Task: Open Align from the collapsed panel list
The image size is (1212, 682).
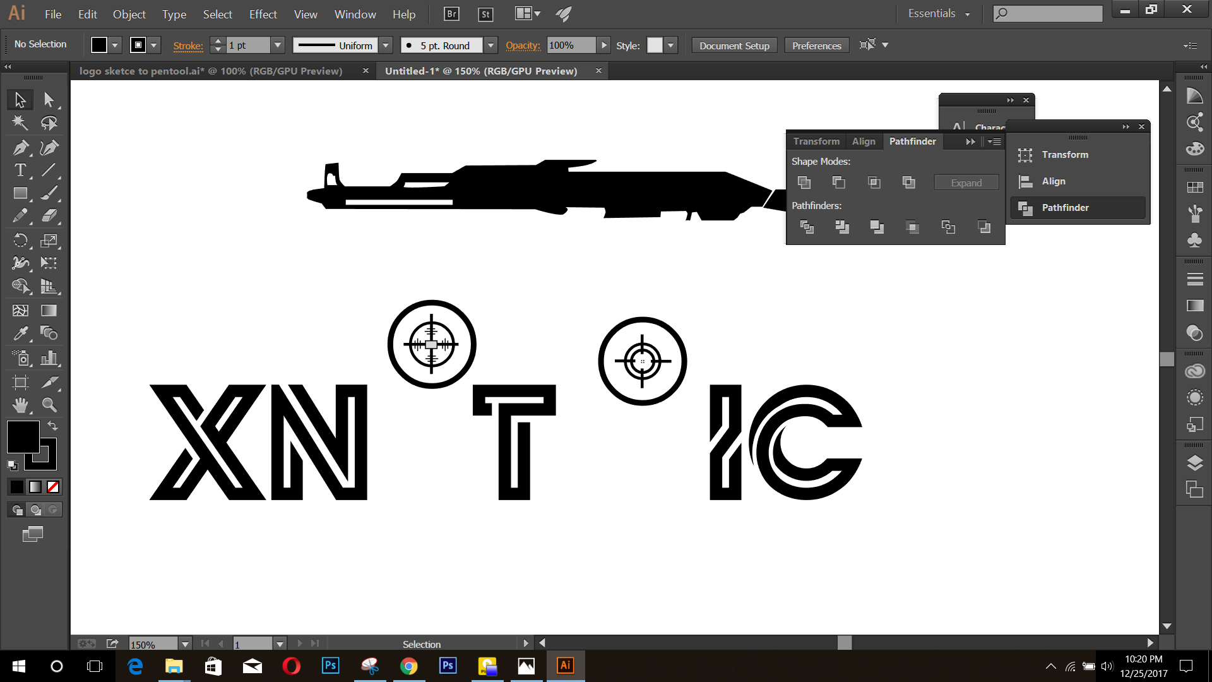Action: [1078, 181]
